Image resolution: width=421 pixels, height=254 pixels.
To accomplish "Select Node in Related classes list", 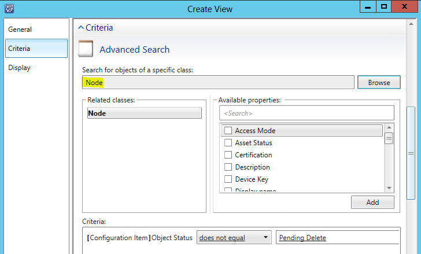I will (144, 113).
